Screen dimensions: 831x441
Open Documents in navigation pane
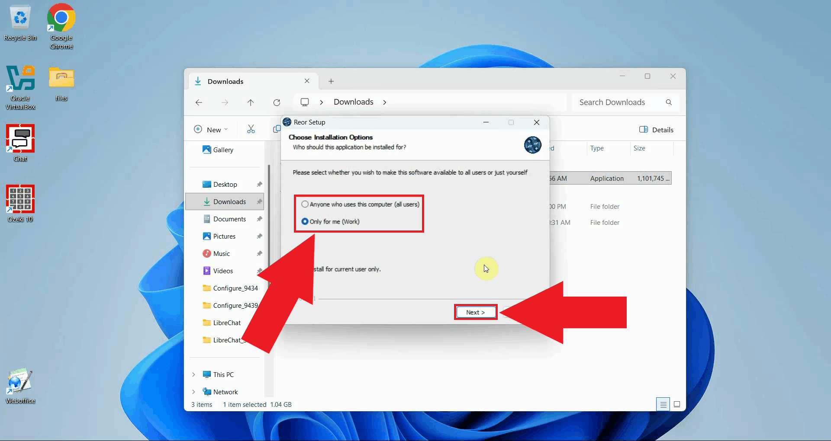point(224,219)
